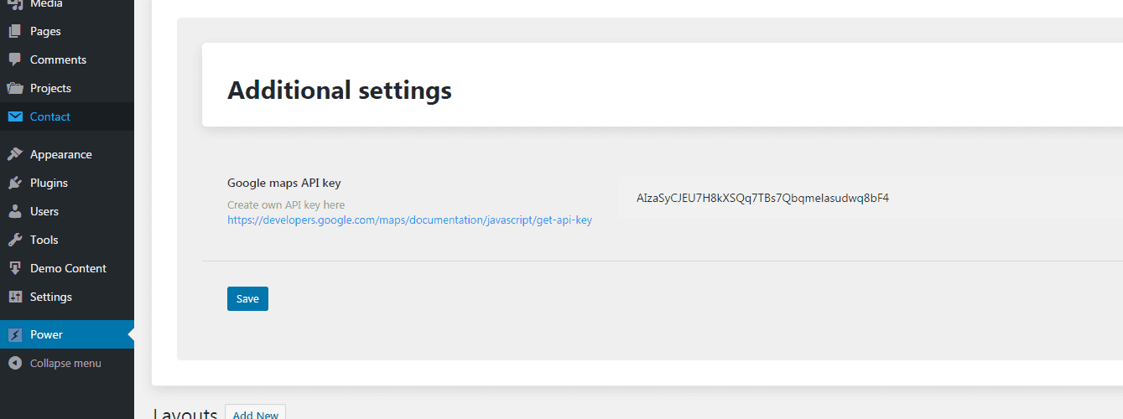The width and height of the screenshot is (1123, 419).
Task: Go to the Settings menu label
Action: (50, 297)
